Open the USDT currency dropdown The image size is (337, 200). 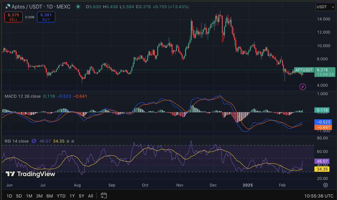(325, 7)
